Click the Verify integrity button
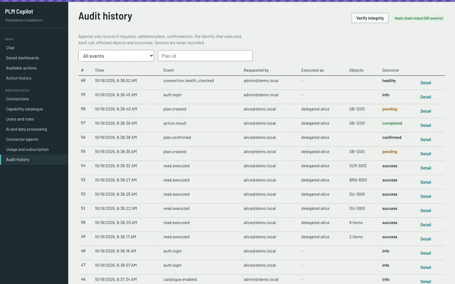 coord(370,18)
